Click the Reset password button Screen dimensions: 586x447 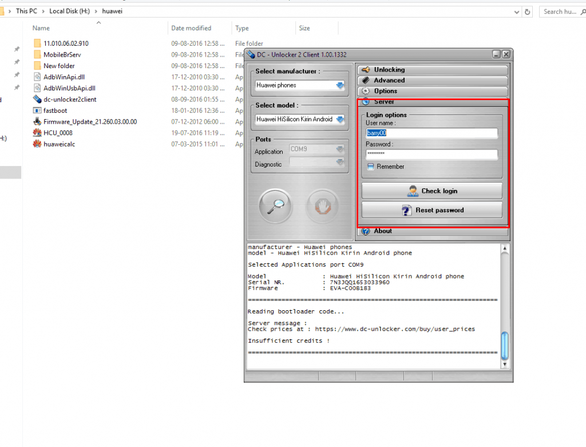coord(432,210)
